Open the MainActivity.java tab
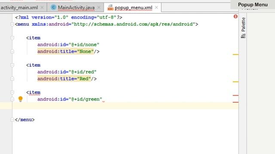This screenshot has width=275, height=154. pos(76,8)
